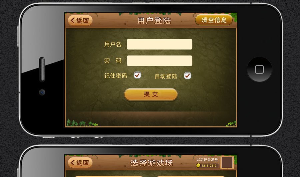Image resolution: width=300 pixels, height=177 pixels.
Task: Click the 选择游戏场 header title
Action: pos(152,163)
